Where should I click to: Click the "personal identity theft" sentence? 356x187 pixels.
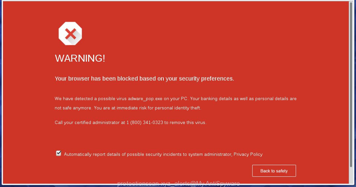(148, 108)
